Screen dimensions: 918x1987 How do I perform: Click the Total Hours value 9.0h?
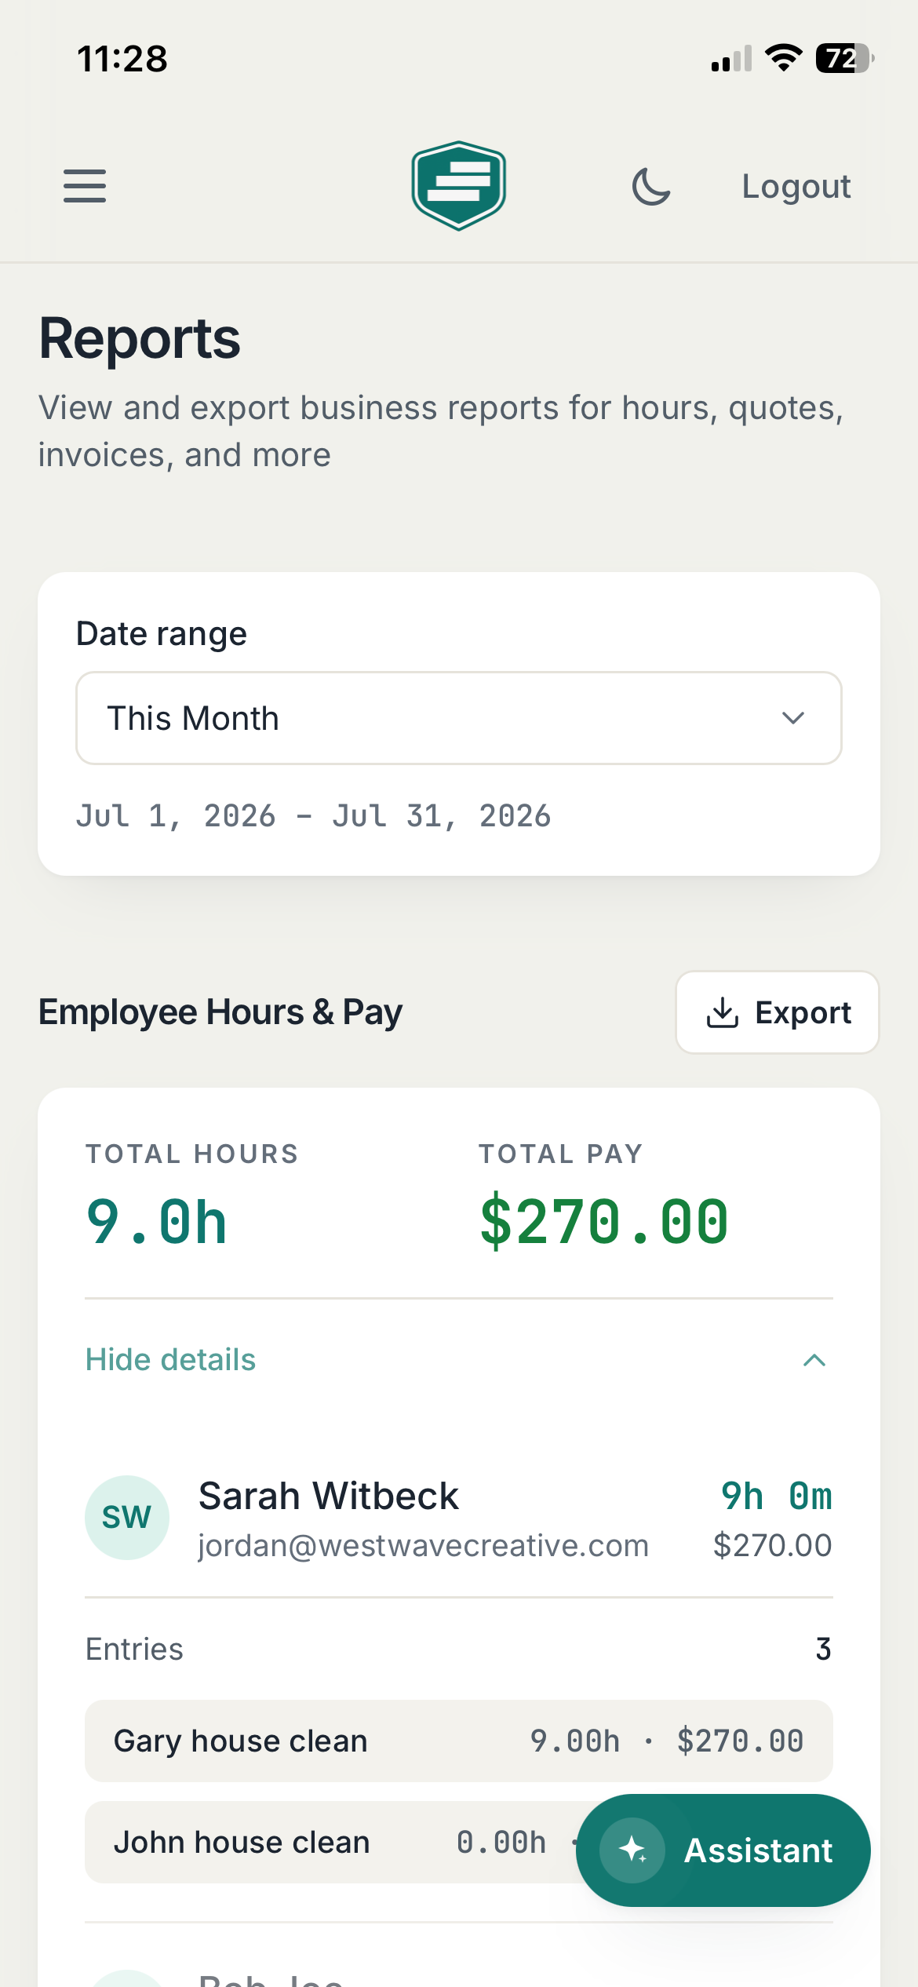point(157,1222)
